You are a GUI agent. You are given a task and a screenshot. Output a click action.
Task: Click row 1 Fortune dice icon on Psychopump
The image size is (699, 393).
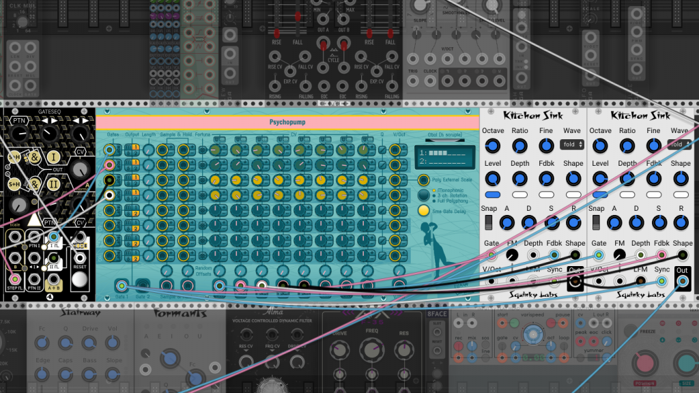click(202, 150)
